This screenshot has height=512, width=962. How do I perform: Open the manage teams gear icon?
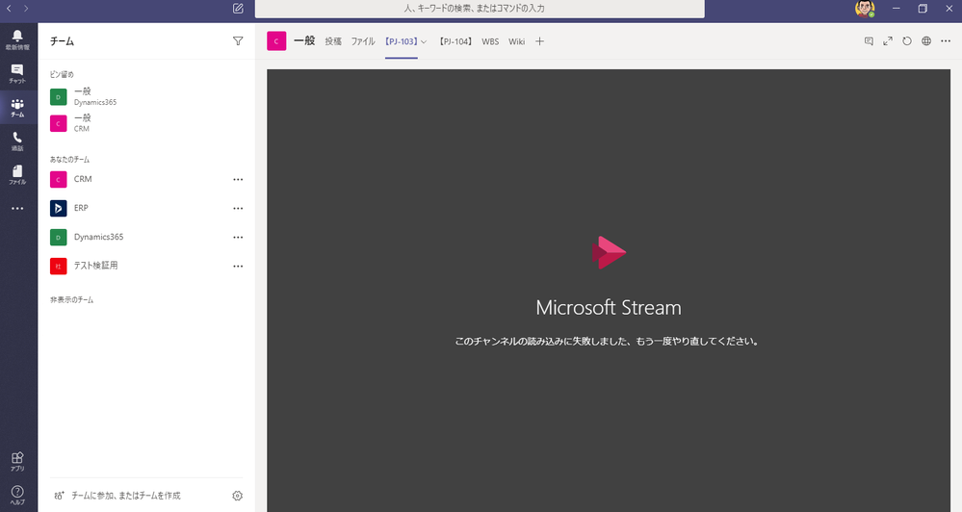238,496
